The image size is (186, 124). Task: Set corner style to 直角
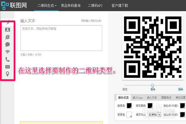click(x=153, y=89)
